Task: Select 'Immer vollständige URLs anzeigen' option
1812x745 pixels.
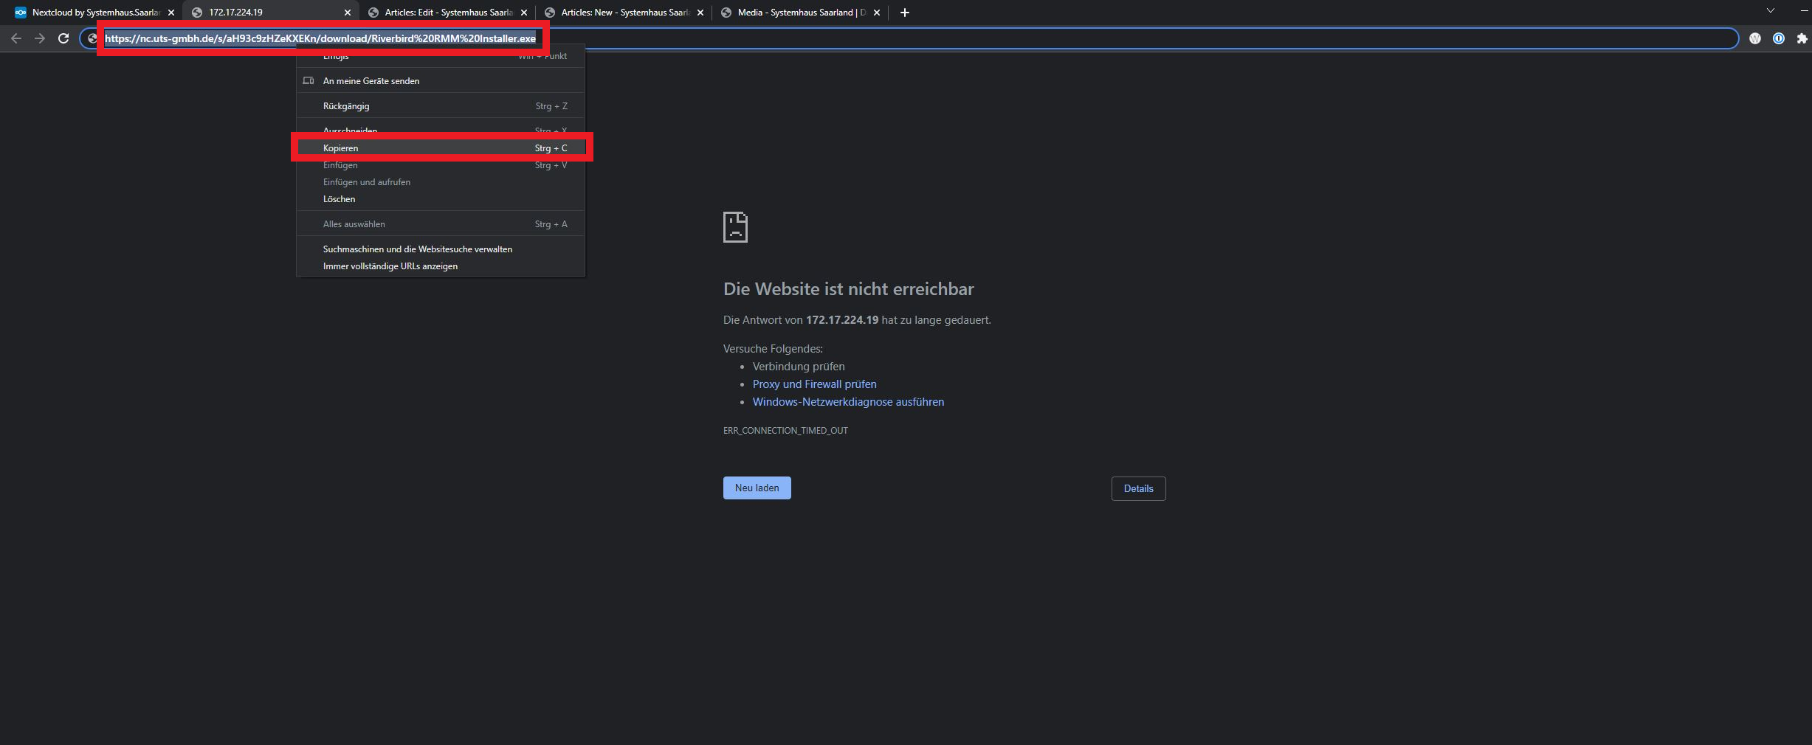Action: [390, 266]
